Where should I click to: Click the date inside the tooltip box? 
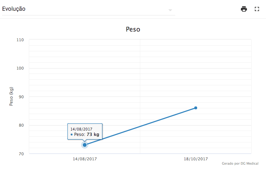coord(81,129)
